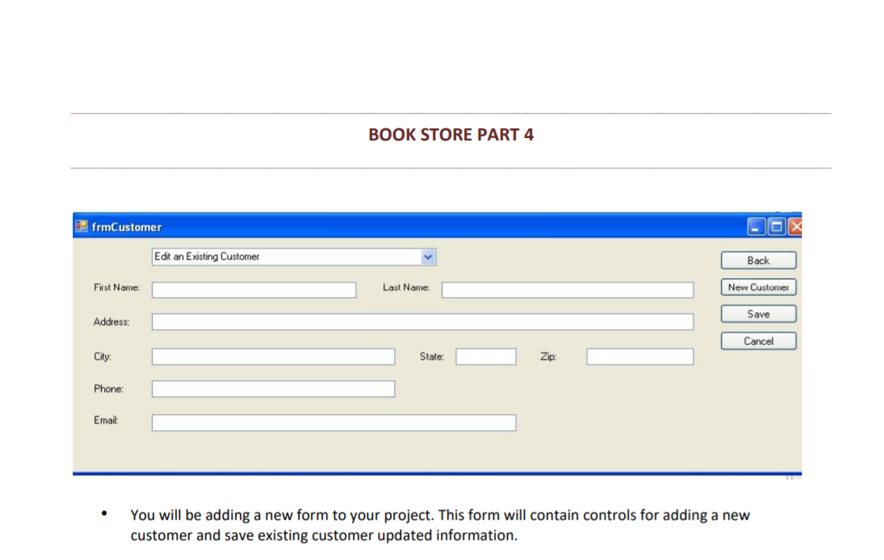Image resolution: width=884 pixels, height=560 pixels.
Task: Click the maximize window icon
Action: pyautogui.click(x=776, y=227)
